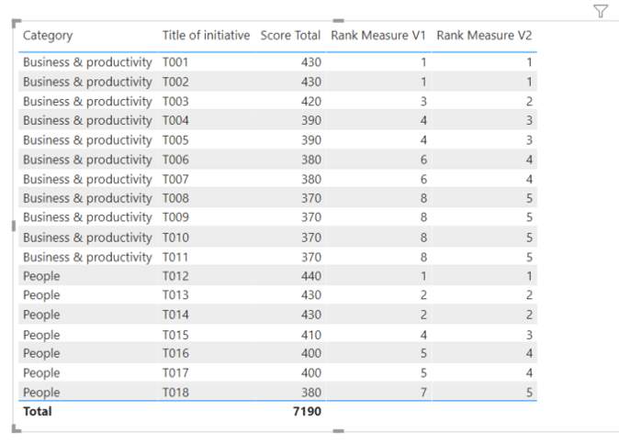Click the 420 score in T003 row

[311, 102]
